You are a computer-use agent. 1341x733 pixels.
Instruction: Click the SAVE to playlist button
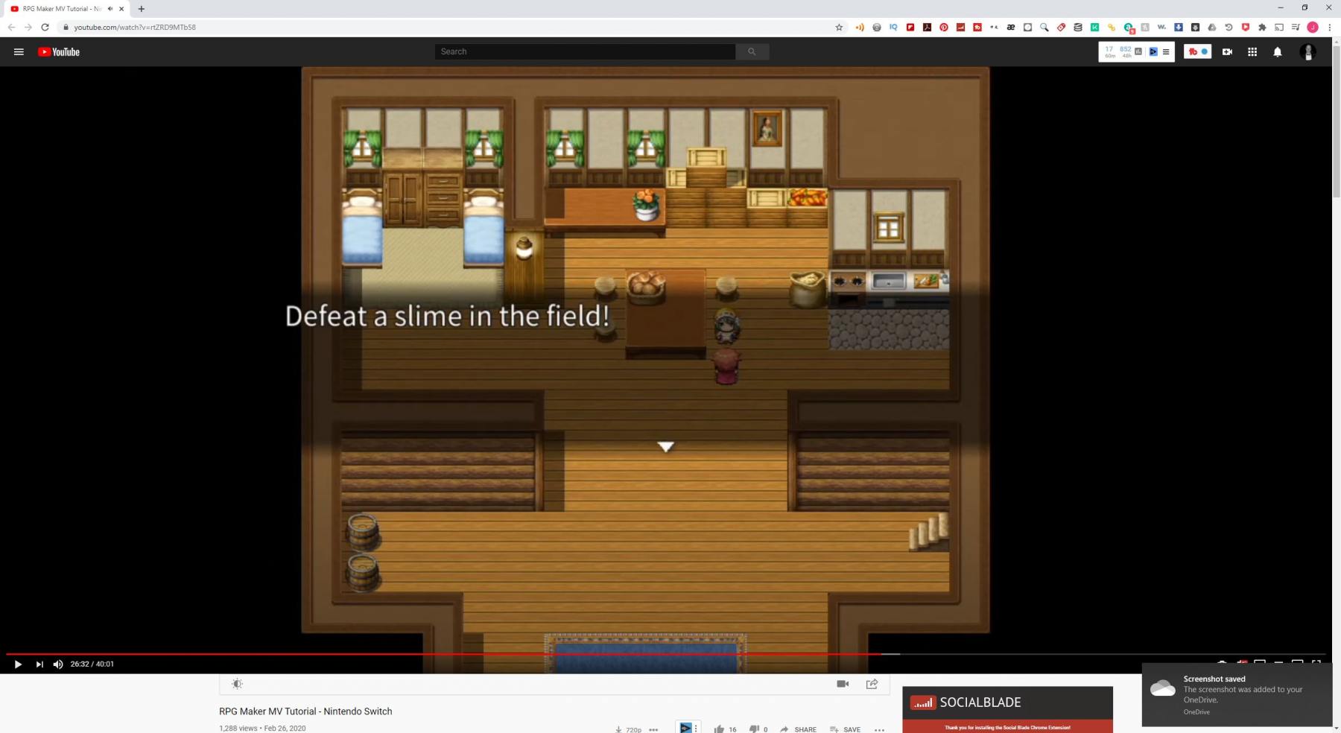(845, 729)
